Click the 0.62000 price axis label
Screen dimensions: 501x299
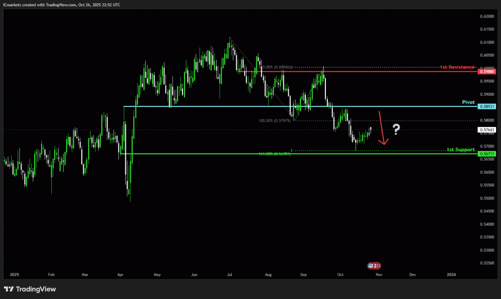pos(486,16)
